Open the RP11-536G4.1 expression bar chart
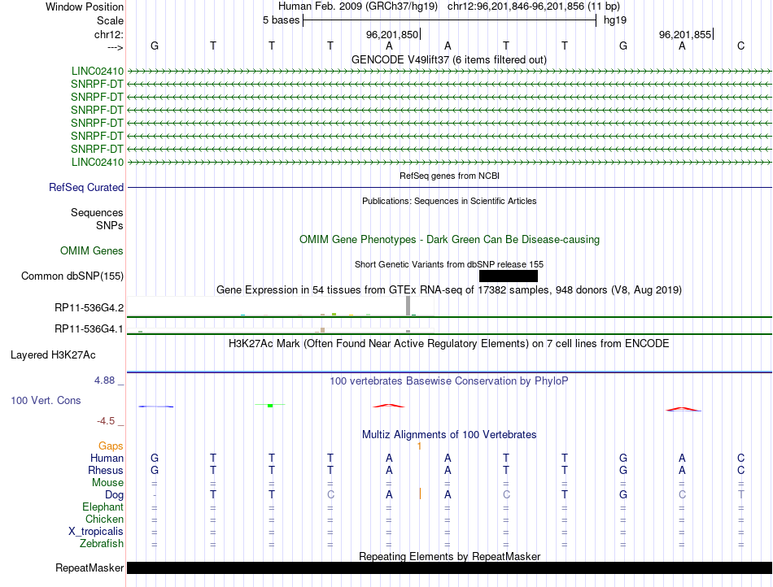773x587 pixels. 280,329
